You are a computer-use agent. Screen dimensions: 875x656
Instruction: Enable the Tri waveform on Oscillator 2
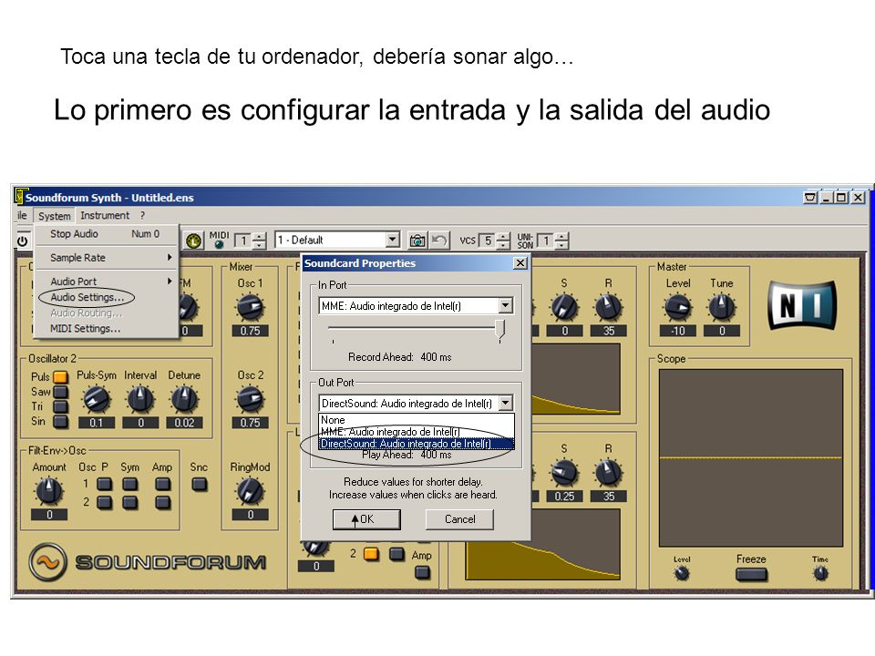[60, 406]
